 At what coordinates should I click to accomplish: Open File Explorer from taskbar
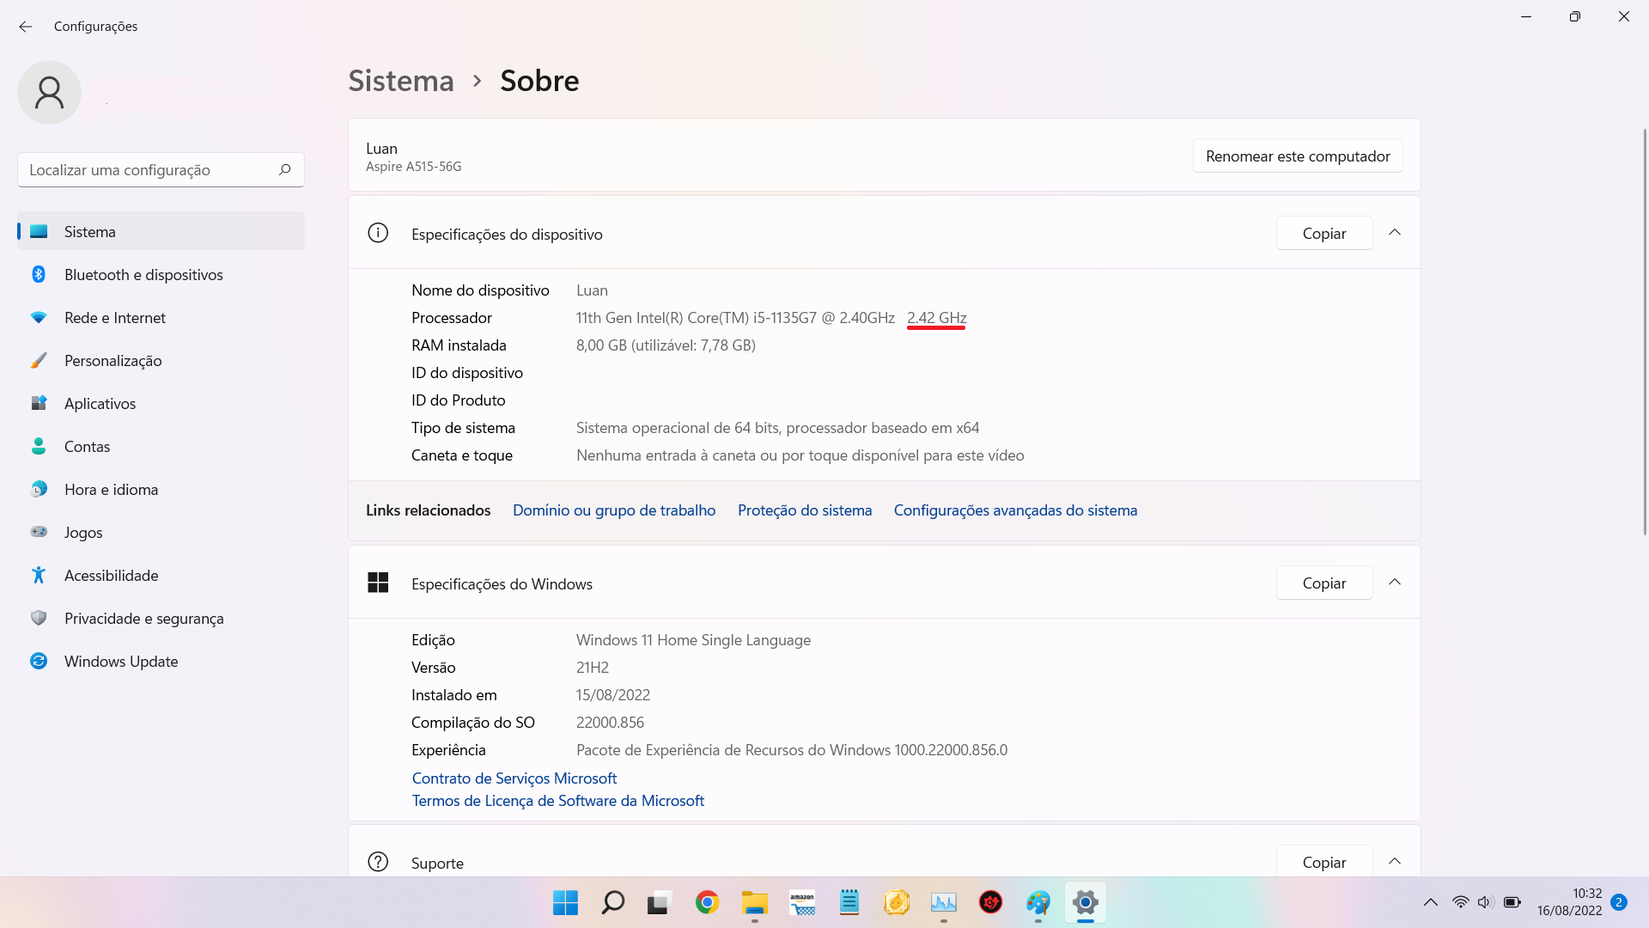(x=754, y=902)
